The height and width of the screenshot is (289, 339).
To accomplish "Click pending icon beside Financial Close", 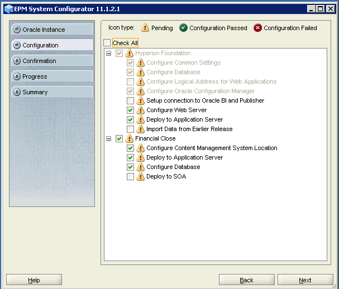I will [129, 138].
